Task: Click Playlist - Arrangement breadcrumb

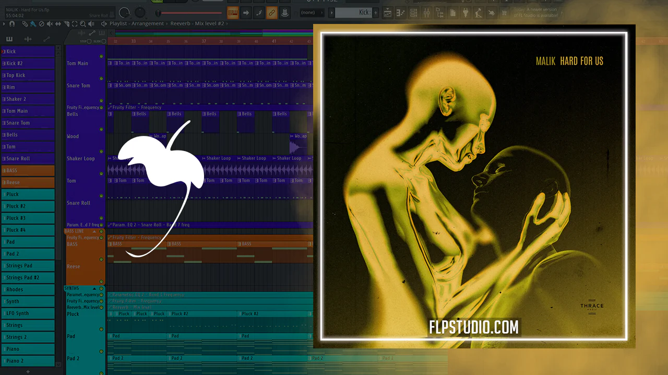Action: pyautogui.click(x=138, y=24)
